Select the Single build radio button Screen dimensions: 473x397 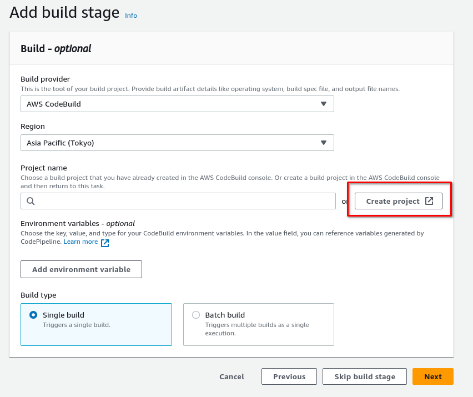(33, 315)
